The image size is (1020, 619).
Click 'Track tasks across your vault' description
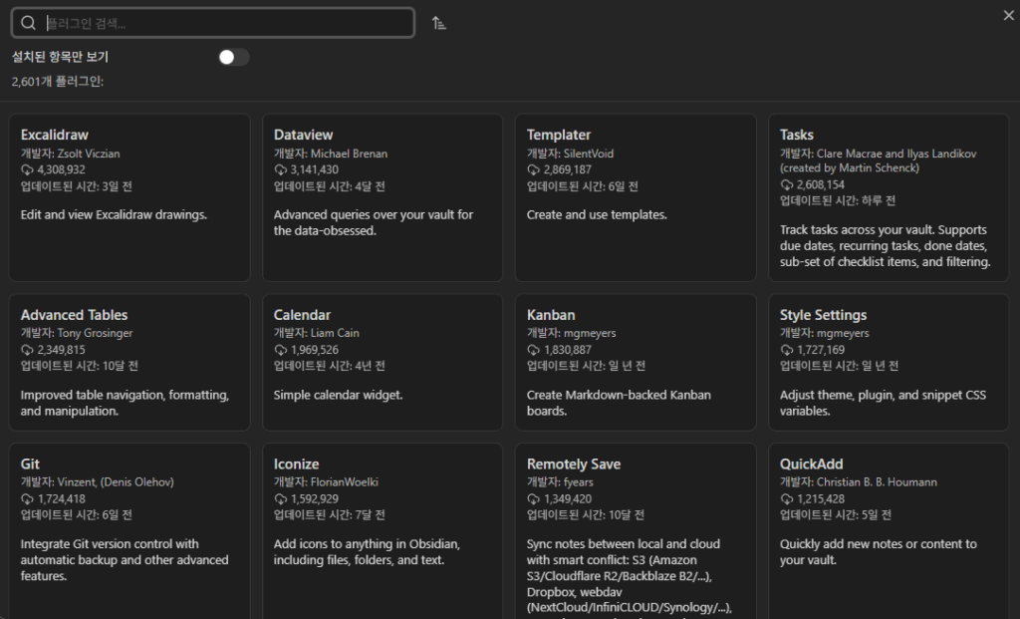[886, 246]
